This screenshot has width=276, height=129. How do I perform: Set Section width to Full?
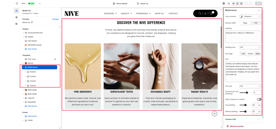point(256,23)
